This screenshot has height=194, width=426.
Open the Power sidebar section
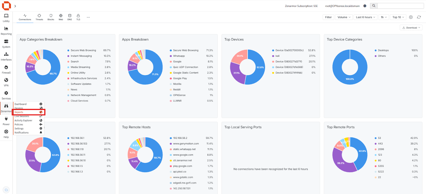[6, 121]
